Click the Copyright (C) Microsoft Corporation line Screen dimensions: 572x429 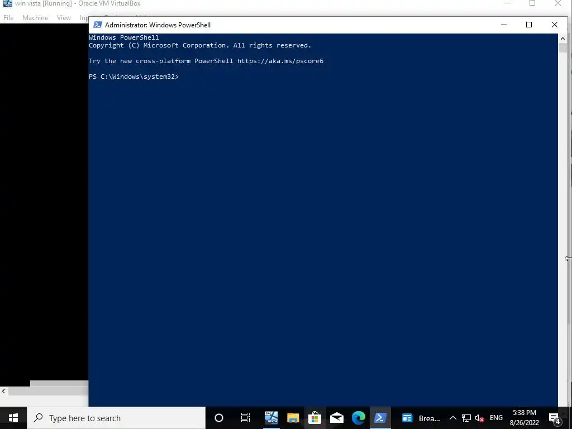click(x=200, y=45)
